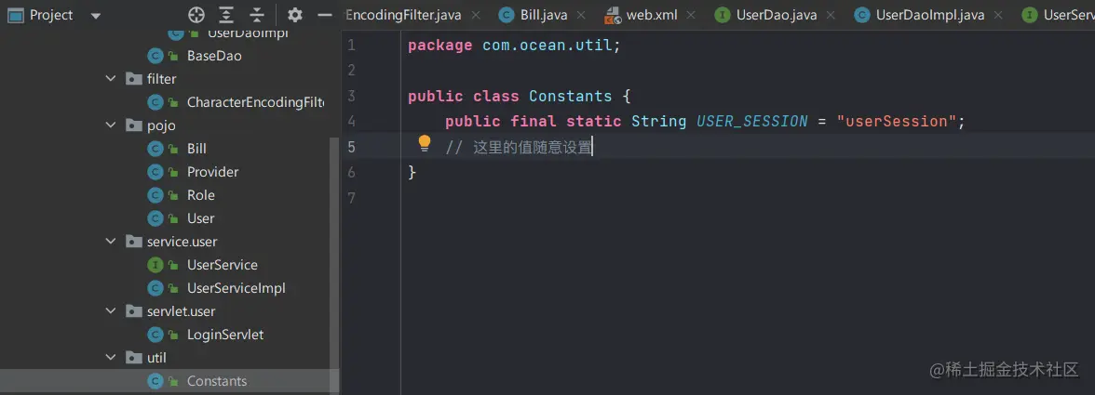This screenshot has height=395, width=1095.
Task: Switch to the UserDao.java tab
Action: 777,15
